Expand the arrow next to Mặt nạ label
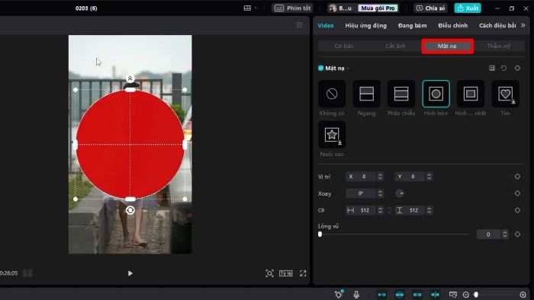534x300 pixels. tap(348, 69)
